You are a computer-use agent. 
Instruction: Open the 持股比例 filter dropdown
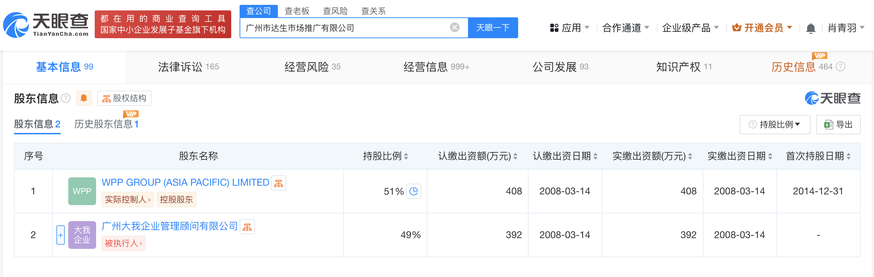775,125
